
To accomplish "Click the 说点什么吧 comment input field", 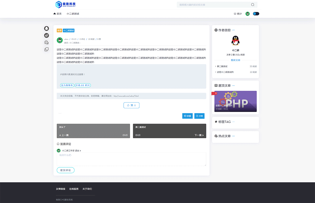I will [x=131, y=159].
